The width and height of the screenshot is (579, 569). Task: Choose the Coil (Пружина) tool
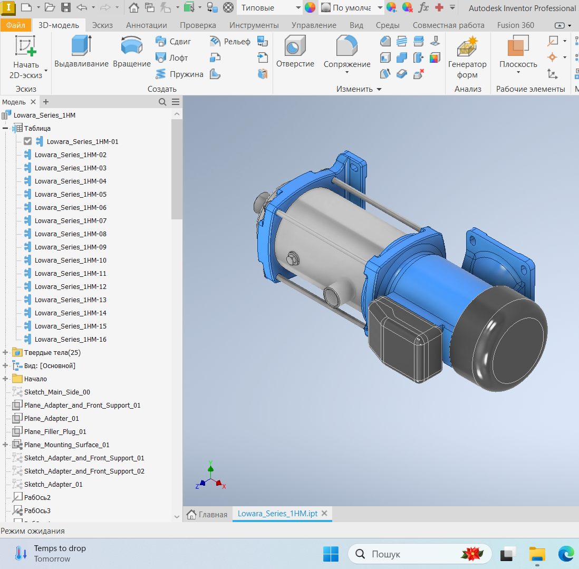179,74
